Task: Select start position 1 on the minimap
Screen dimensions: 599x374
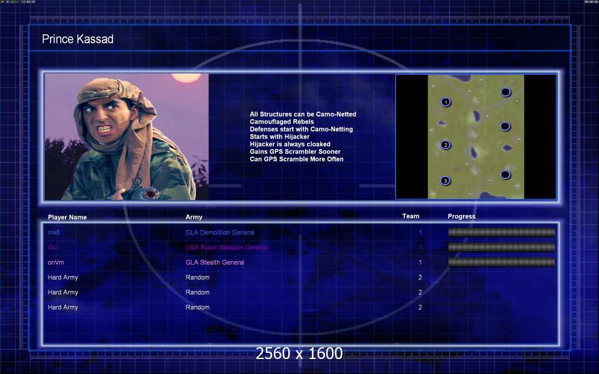Action: [446, 102]
